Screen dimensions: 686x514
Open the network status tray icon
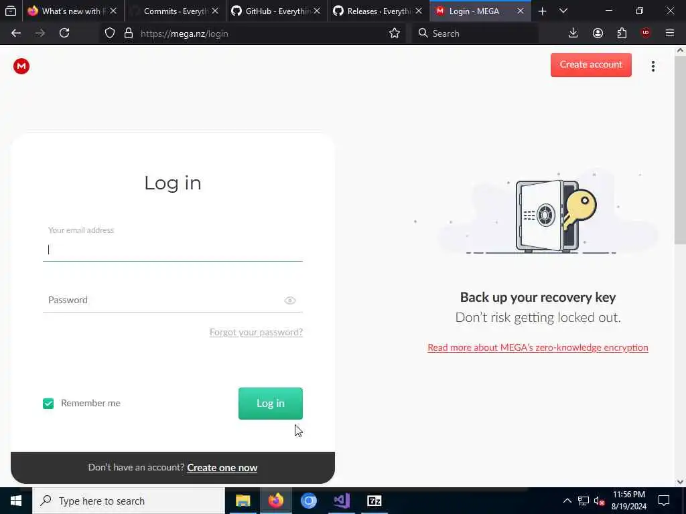[x=584, y=501]
